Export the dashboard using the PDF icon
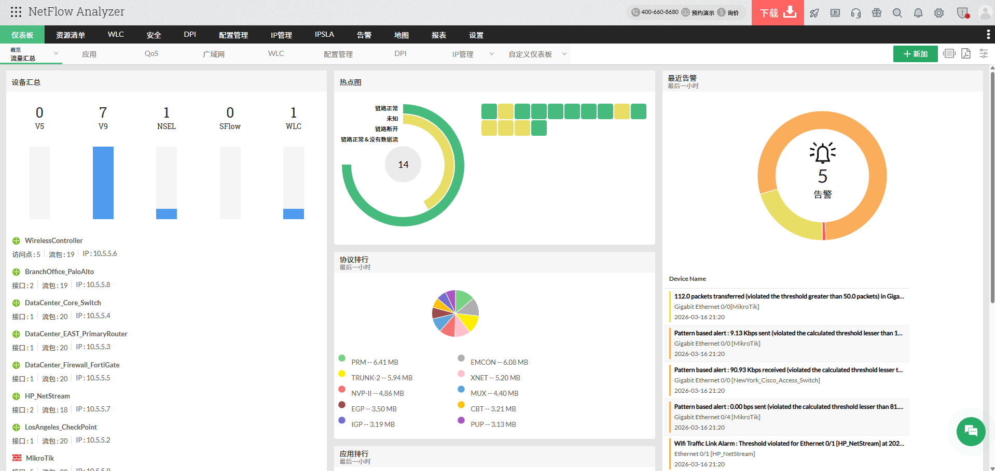 tap(965, 53)
